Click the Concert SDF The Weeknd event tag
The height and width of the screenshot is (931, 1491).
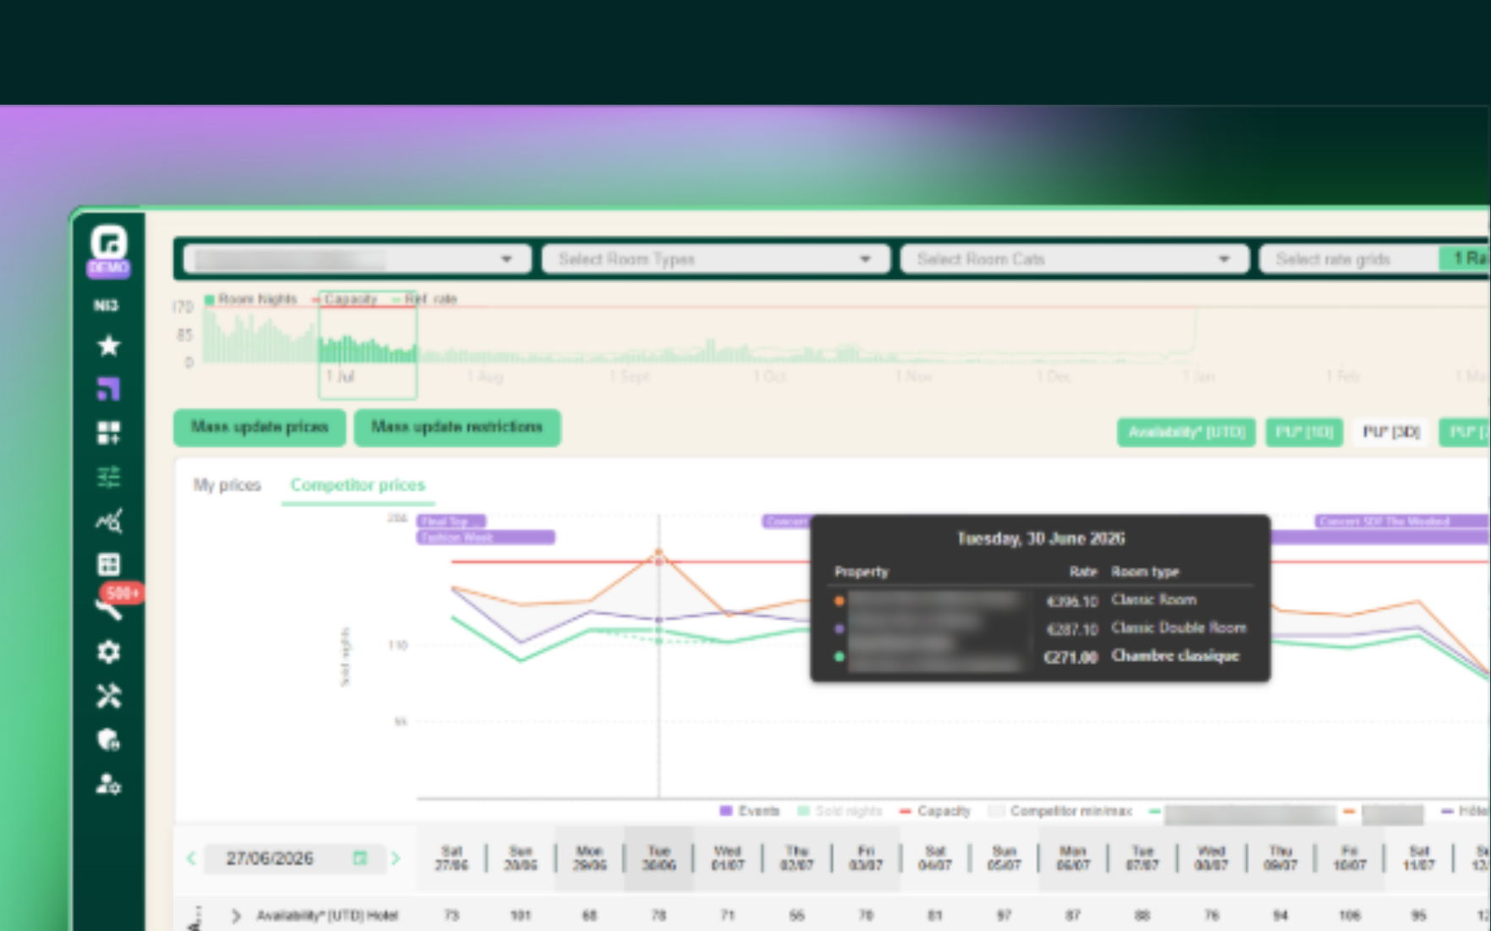tap(1400, 521)
